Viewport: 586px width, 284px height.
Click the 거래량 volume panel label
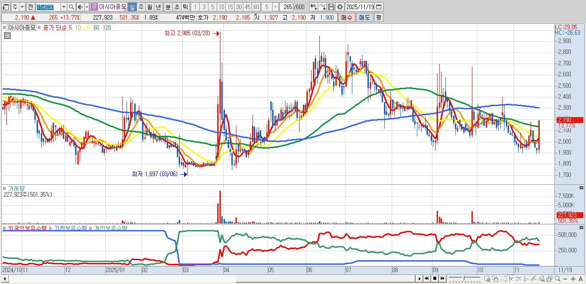(16, 188)
